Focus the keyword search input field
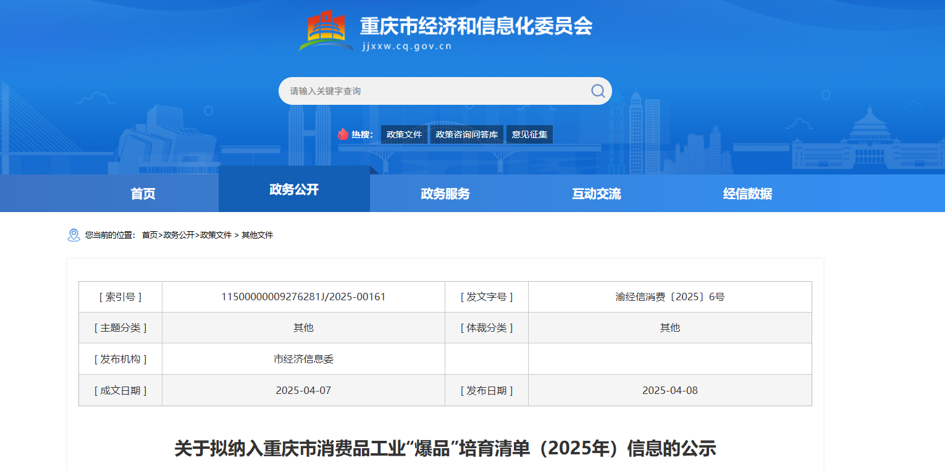Image resolution: width=945 pixels, height=471 pixels. (432, 91)
